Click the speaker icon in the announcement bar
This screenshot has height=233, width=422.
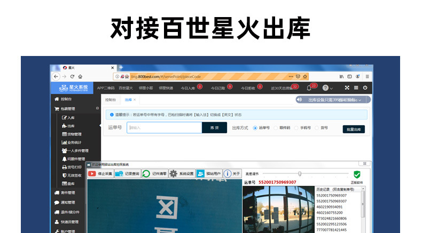(299, 100)
